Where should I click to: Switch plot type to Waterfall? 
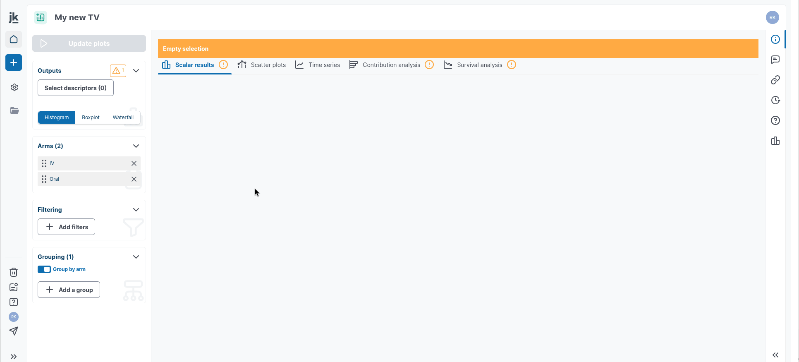coord(123,117)
